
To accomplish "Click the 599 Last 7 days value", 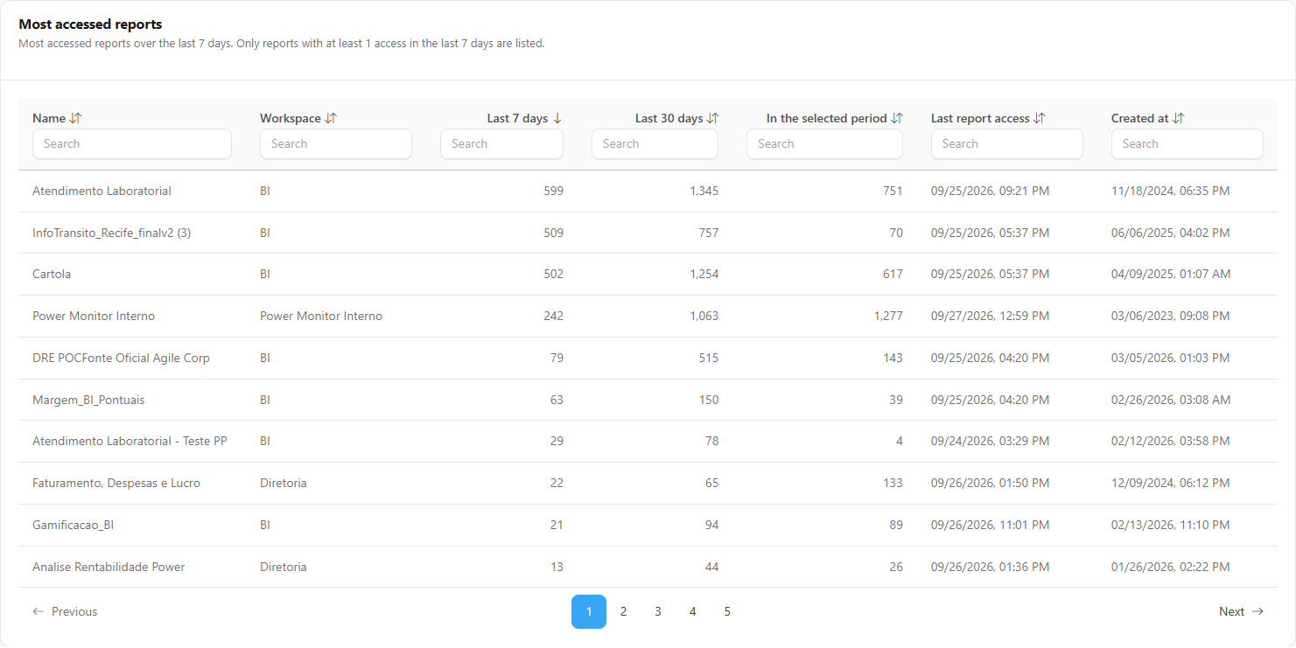I will click(553, 191).
